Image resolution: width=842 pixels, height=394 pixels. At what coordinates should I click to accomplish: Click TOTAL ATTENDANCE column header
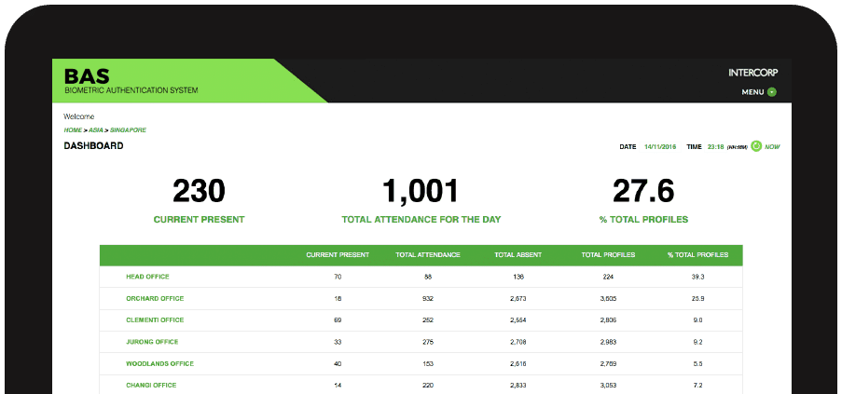pyautogui.click(x=428, y=255)
